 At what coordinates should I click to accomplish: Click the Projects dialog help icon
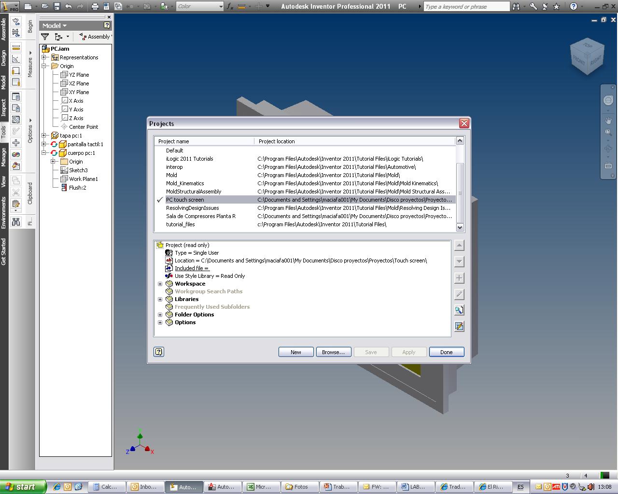[159, 352]
